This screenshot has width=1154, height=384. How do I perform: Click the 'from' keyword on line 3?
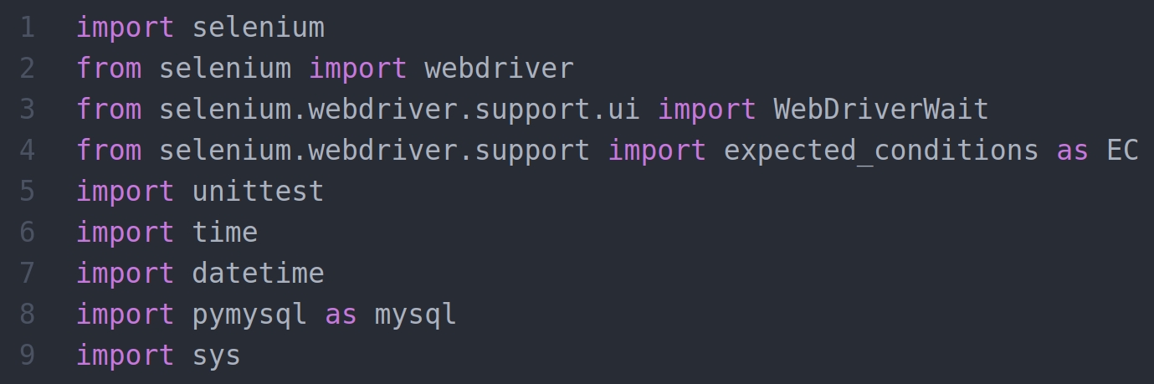(x=109, y=110)
